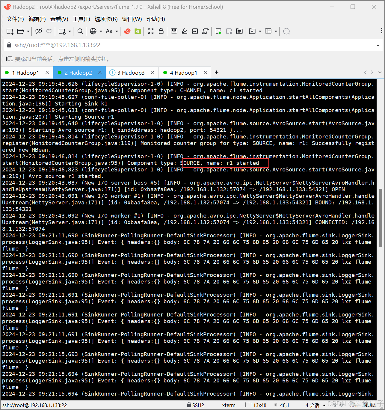Close the 1 Hadoop1 tab

(x=47, y=73)
